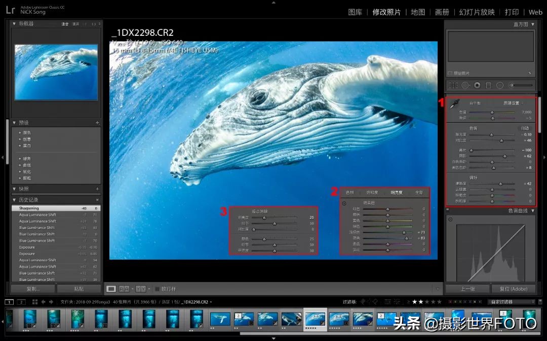
Task: Filter by the first star rating
Action: 414,302
